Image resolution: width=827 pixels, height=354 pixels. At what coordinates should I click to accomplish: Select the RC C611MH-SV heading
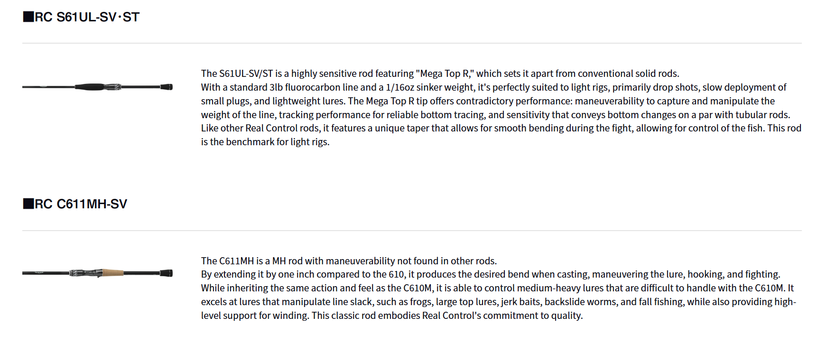click(81, 204)
